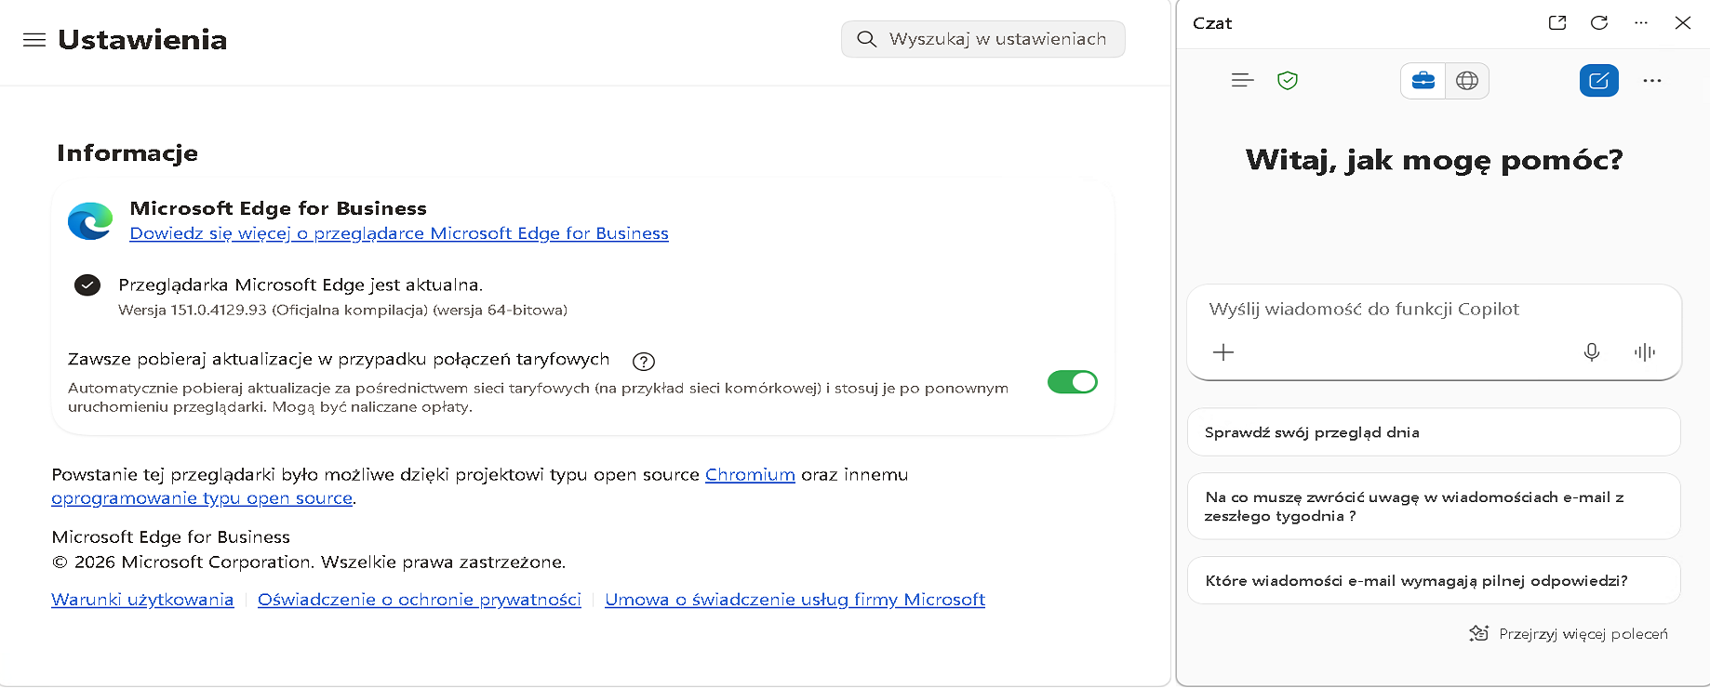Click the plus attach icon in Copilot

1223,352
